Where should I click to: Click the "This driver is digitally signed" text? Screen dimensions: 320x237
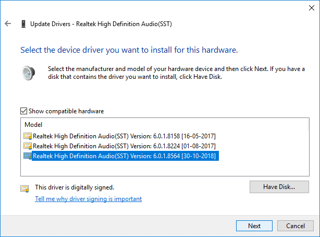click(x=74, y=187)
